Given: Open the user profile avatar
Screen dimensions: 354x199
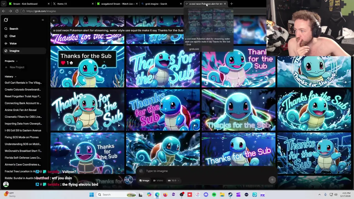Looking at the screenshot, I should 6,184.
